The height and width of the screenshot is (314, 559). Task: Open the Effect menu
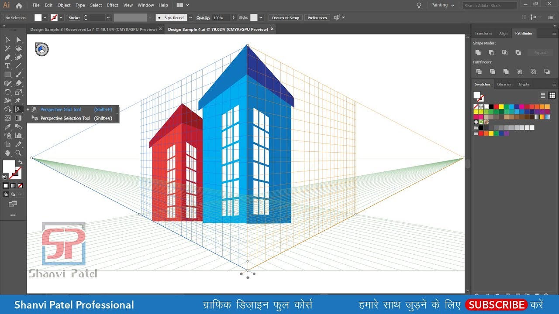113,5
